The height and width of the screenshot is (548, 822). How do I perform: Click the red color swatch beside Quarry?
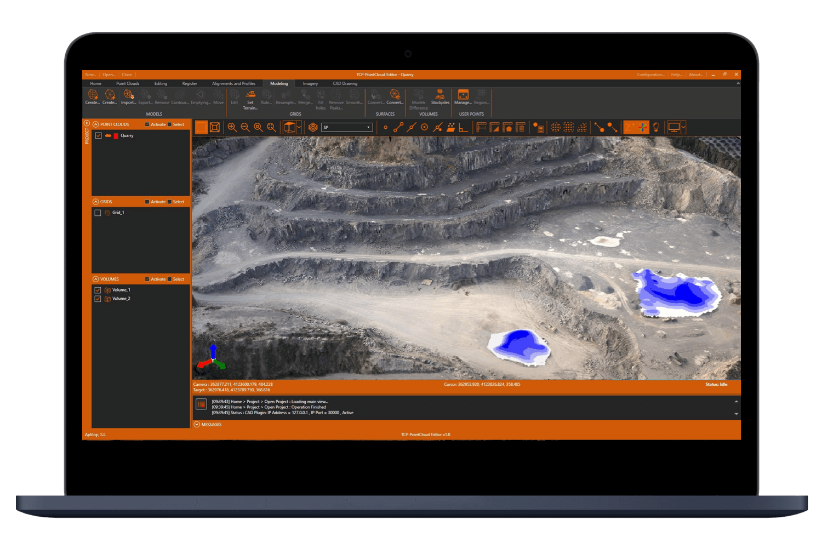tap(116, 136)
